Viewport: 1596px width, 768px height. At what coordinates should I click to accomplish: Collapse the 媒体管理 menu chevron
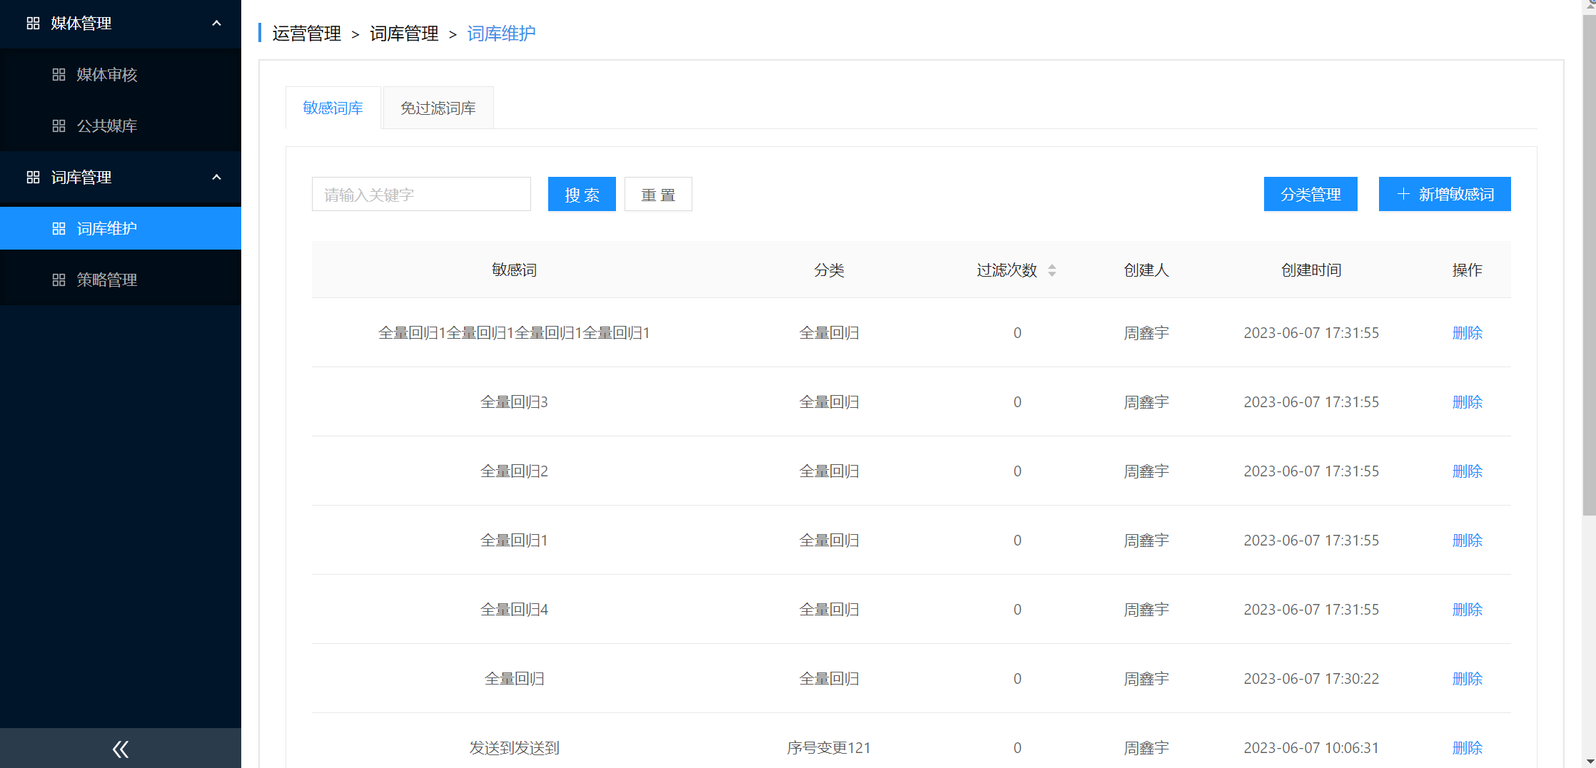point(216,24)
